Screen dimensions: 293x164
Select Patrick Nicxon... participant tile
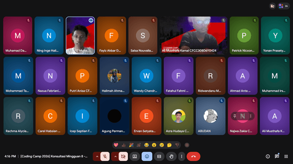(244, 36)
